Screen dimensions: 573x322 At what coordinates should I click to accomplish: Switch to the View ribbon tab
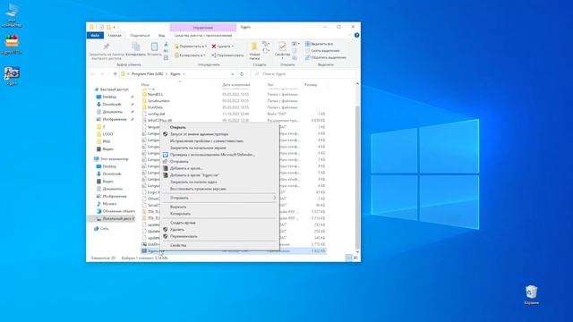coord(161,36)
